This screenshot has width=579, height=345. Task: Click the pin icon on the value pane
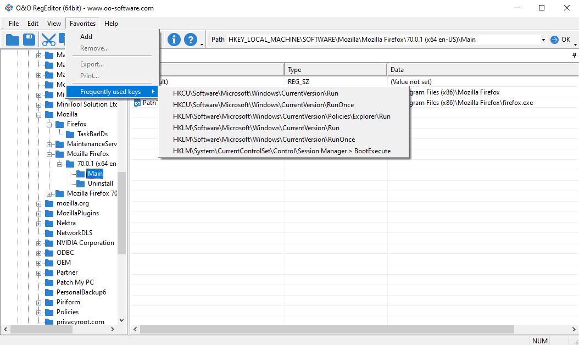point(574,55)
